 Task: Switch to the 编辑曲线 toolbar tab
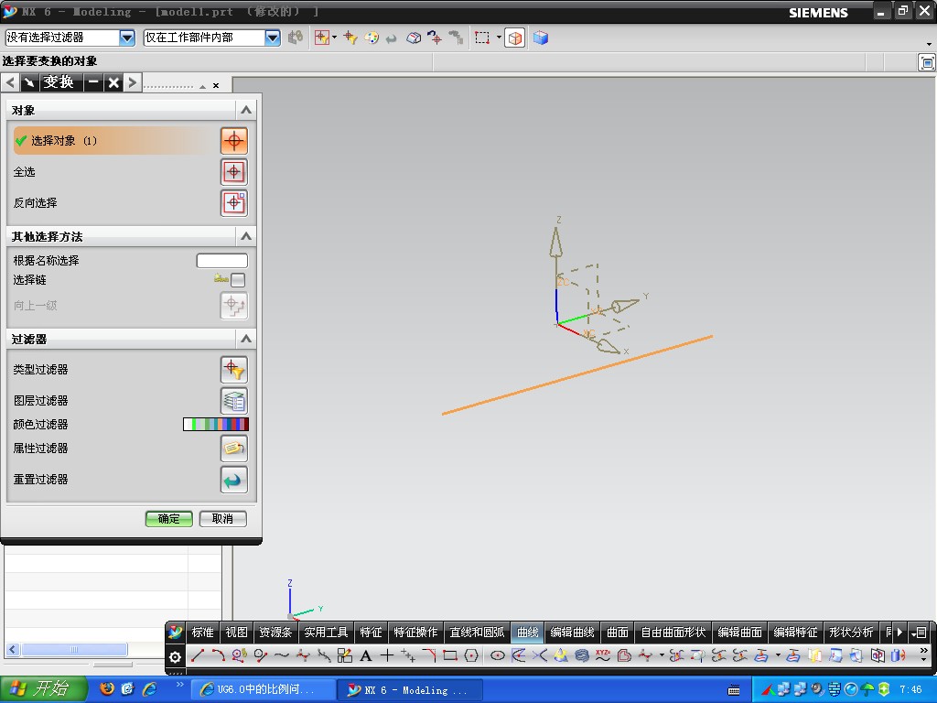572,632
